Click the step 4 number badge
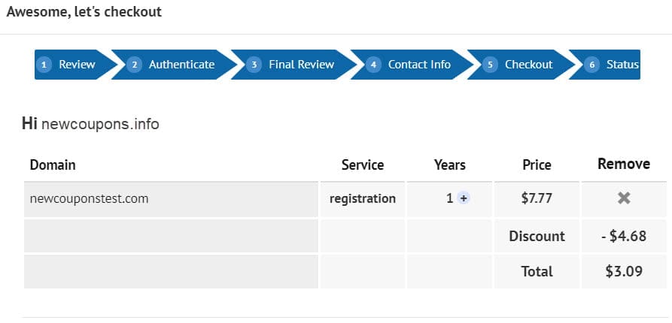Image resolution: width=672 pixels, height=323 pixels. click(374, 65)
